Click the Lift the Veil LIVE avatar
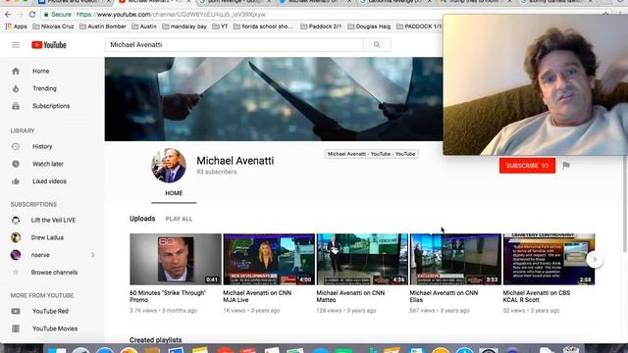The width and height of the screenshot is (628, 353). [x=16, y=220]
